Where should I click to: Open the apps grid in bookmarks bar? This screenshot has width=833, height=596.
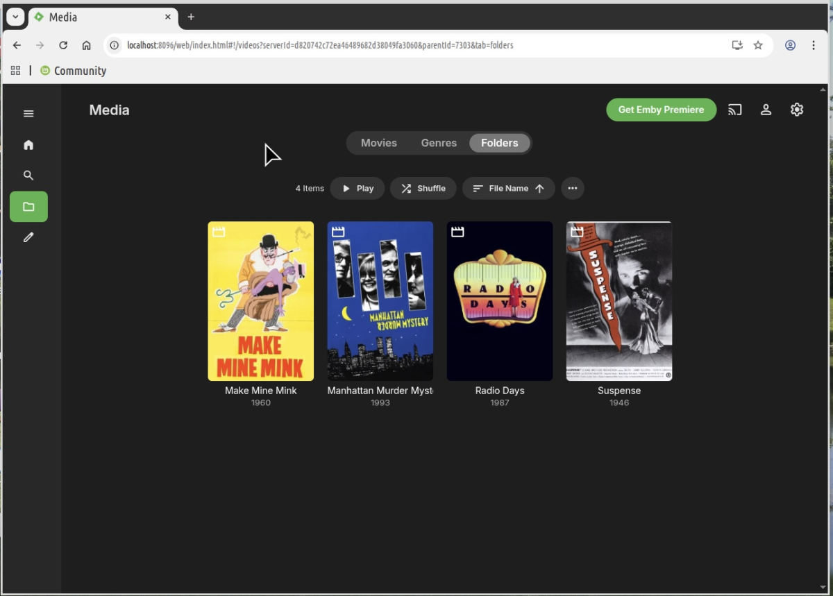click(x=16, y=71)
